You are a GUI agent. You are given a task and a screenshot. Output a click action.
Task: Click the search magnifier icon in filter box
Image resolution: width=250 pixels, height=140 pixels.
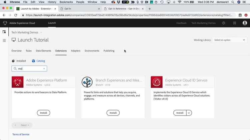(15, 69)
